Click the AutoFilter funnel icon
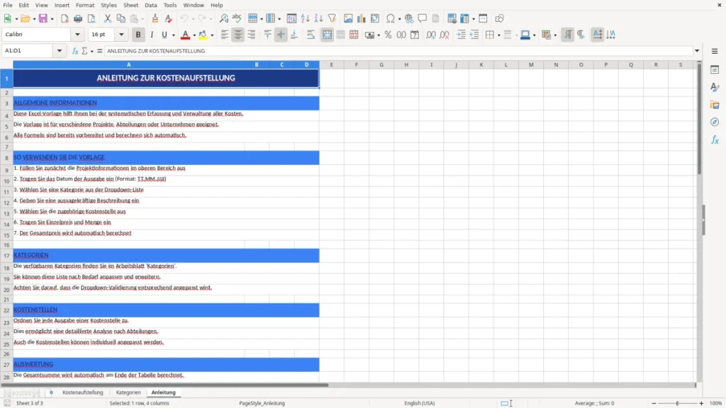 pos(332,18)
